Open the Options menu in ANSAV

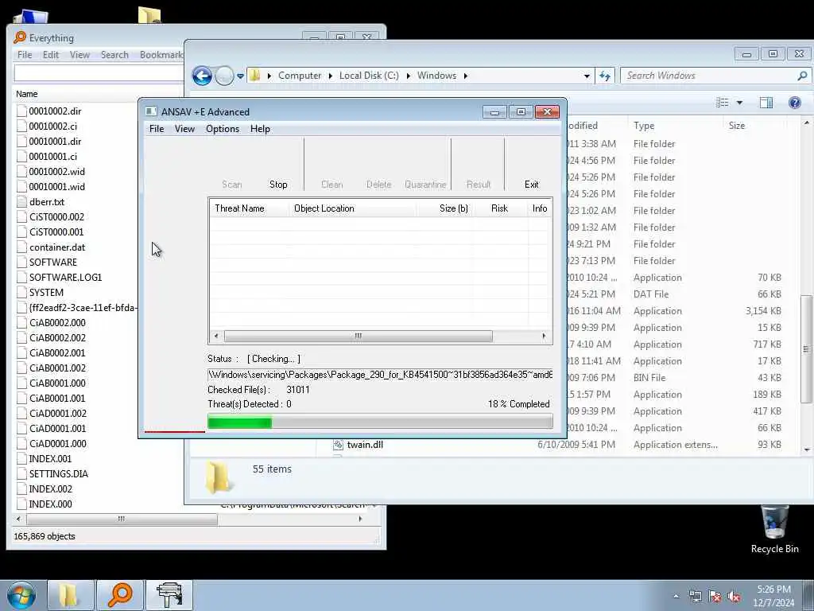(x=223, y=129)
